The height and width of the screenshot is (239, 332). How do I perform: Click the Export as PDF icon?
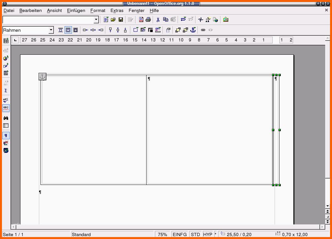[x=141, y=20]
